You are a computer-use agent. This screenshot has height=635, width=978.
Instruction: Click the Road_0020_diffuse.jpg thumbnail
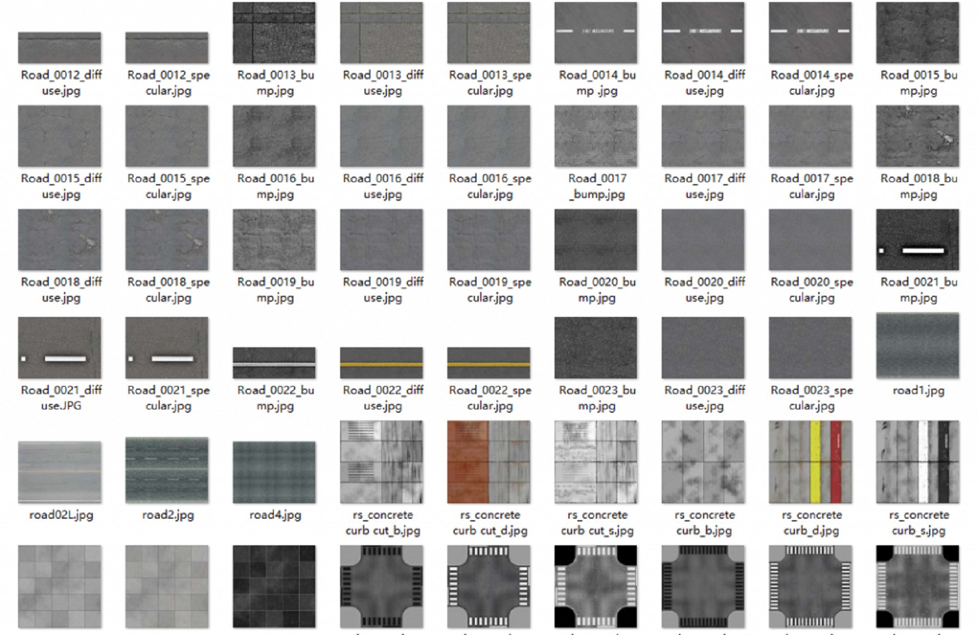[703, 240]
